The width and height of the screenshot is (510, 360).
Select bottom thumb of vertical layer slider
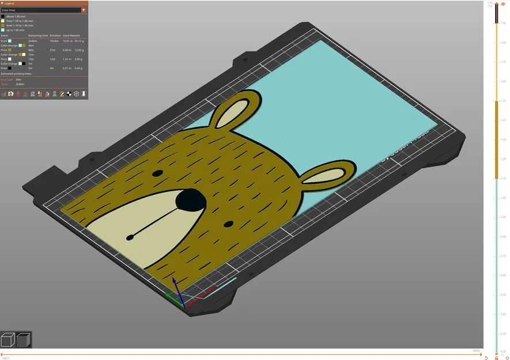coord(497,354)
